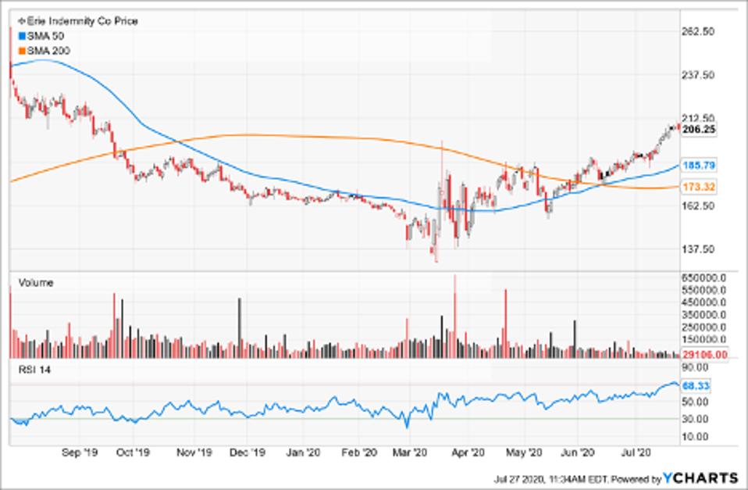This screenshot has height=490, width=748.
Task: Click the Jul '20 date axis label
Action: coord(636,452)
